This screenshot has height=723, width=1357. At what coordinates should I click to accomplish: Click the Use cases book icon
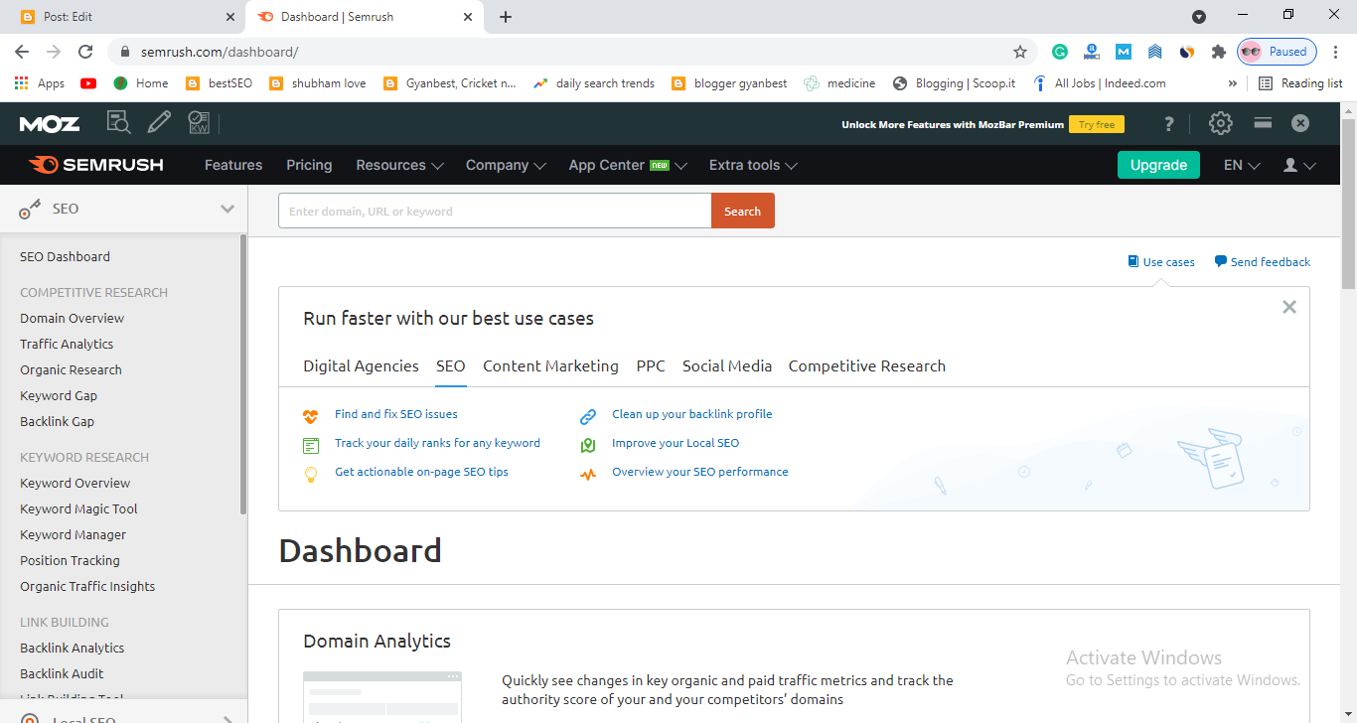tap(1133, 262)
